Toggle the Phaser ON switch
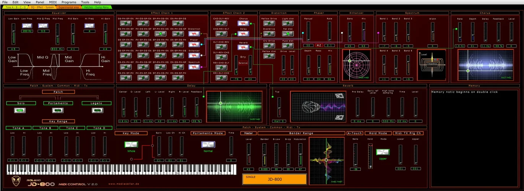The image size is (524, 191). point(194,44)
